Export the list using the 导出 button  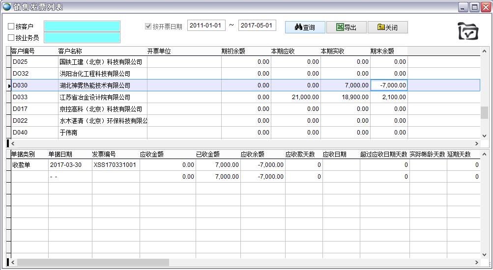346,27
